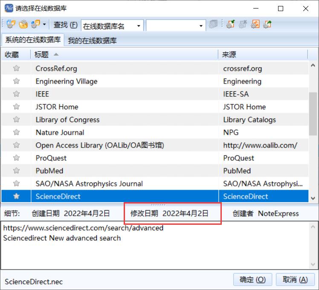
Task: Toggle favorite star for SAO/NASA Astrophysics Journal
Action: [x=16, y=183]
